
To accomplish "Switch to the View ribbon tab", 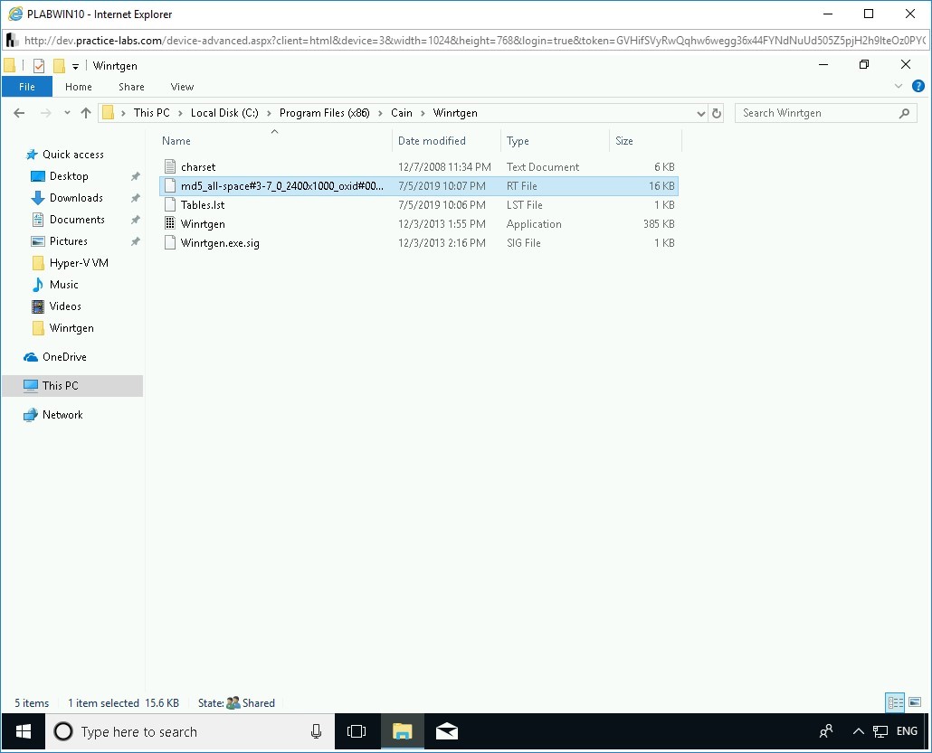I will 181,86.
